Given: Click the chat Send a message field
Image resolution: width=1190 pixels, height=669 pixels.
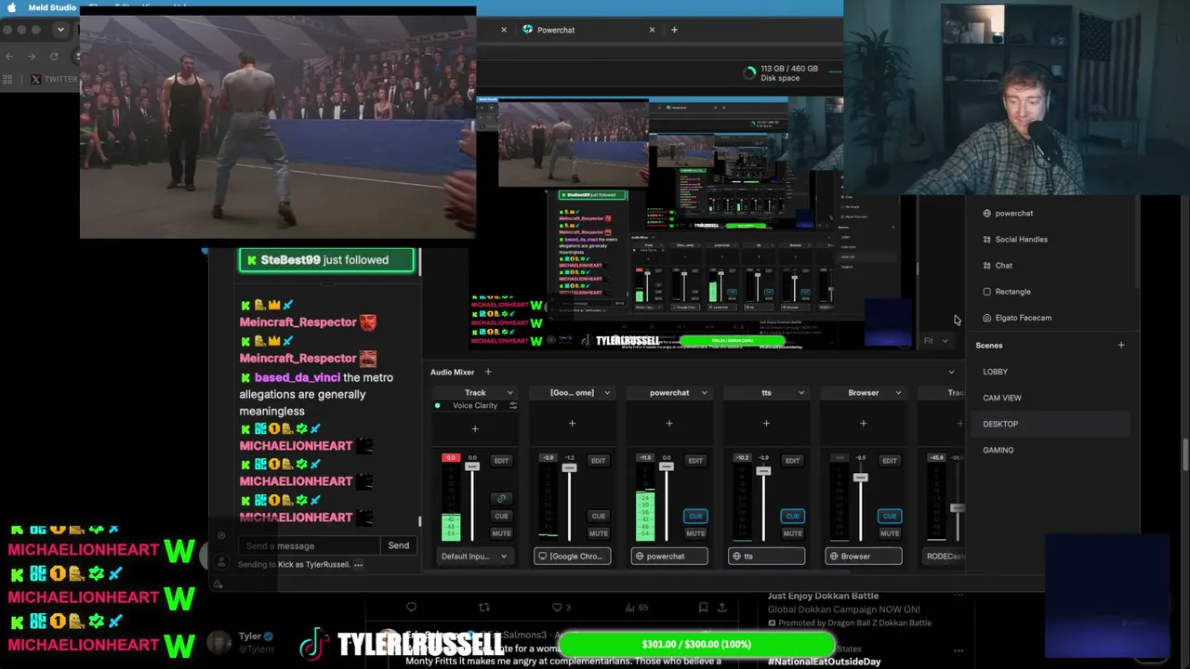Looking at the screenshot, I should pyautogui.click(x=309, y=546).
